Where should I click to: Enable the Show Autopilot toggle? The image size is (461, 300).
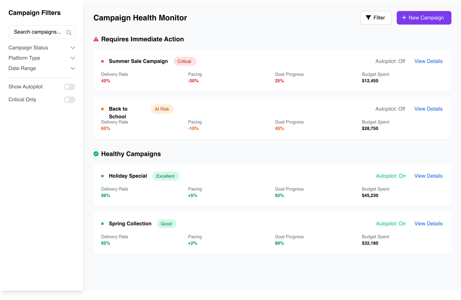(69, 87)
